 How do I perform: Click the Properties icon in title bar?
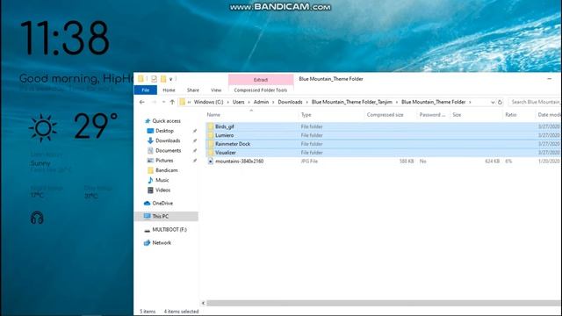pos(154,79)
